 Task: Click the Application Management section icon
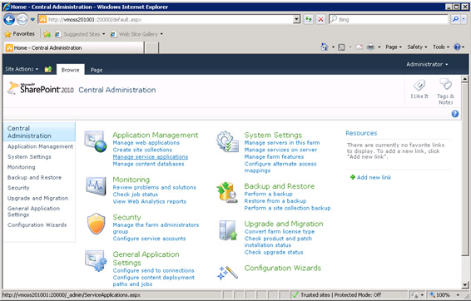[96, 141]
